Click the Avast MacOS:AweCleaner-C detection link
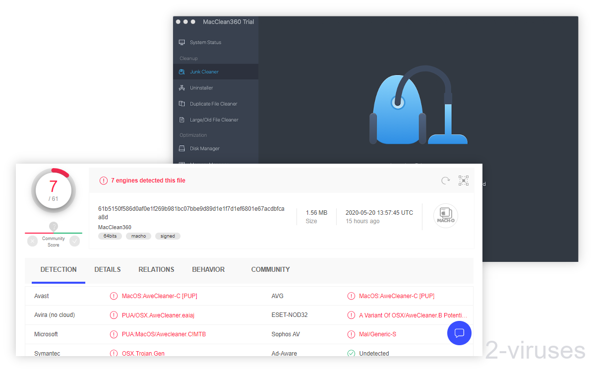This screenshot has height=372, width=595. [160, 296]
